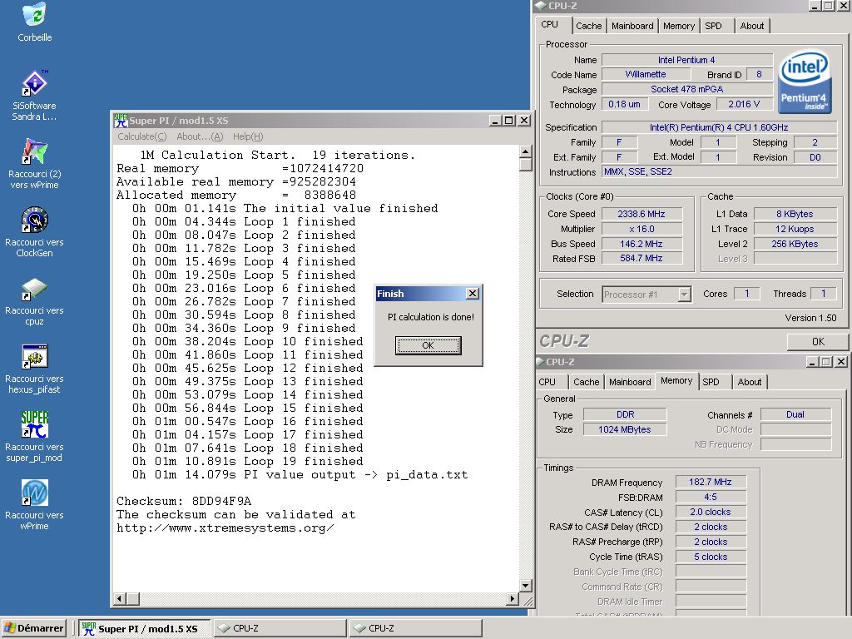Select the Mainboard tab in upper CPU-Z

[632, 26]
